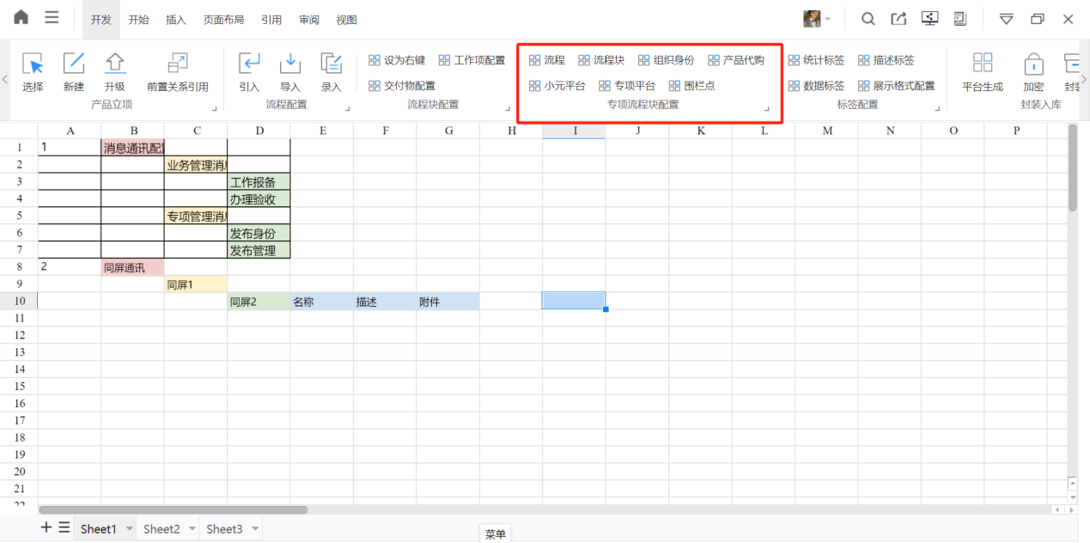1090x543 pixels.
Task: Open 前置关系引用 icon in the ribbon
Action: (x=177, y=64)
